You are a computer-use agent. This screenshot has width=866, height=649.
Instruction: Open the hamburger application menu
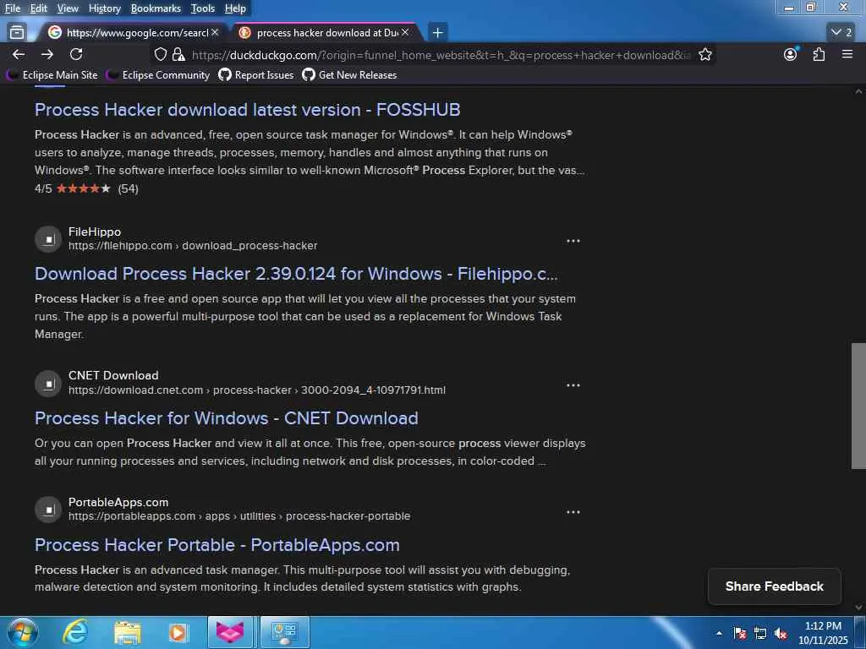pos(847,55)
